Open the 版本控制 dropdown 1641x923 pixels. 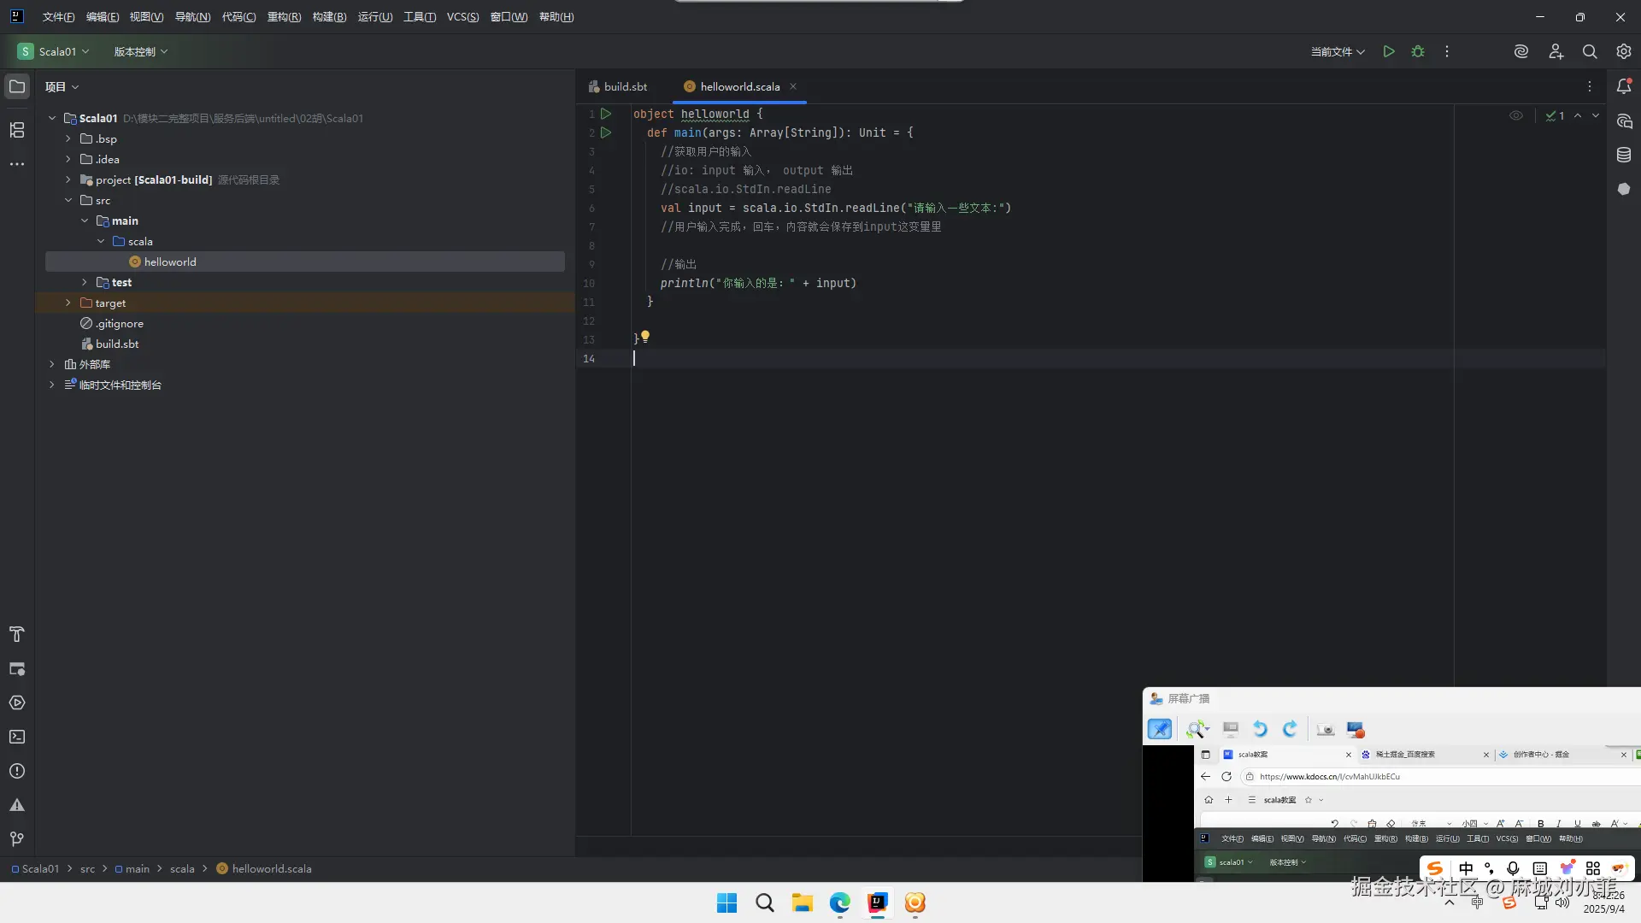point(141,51)
